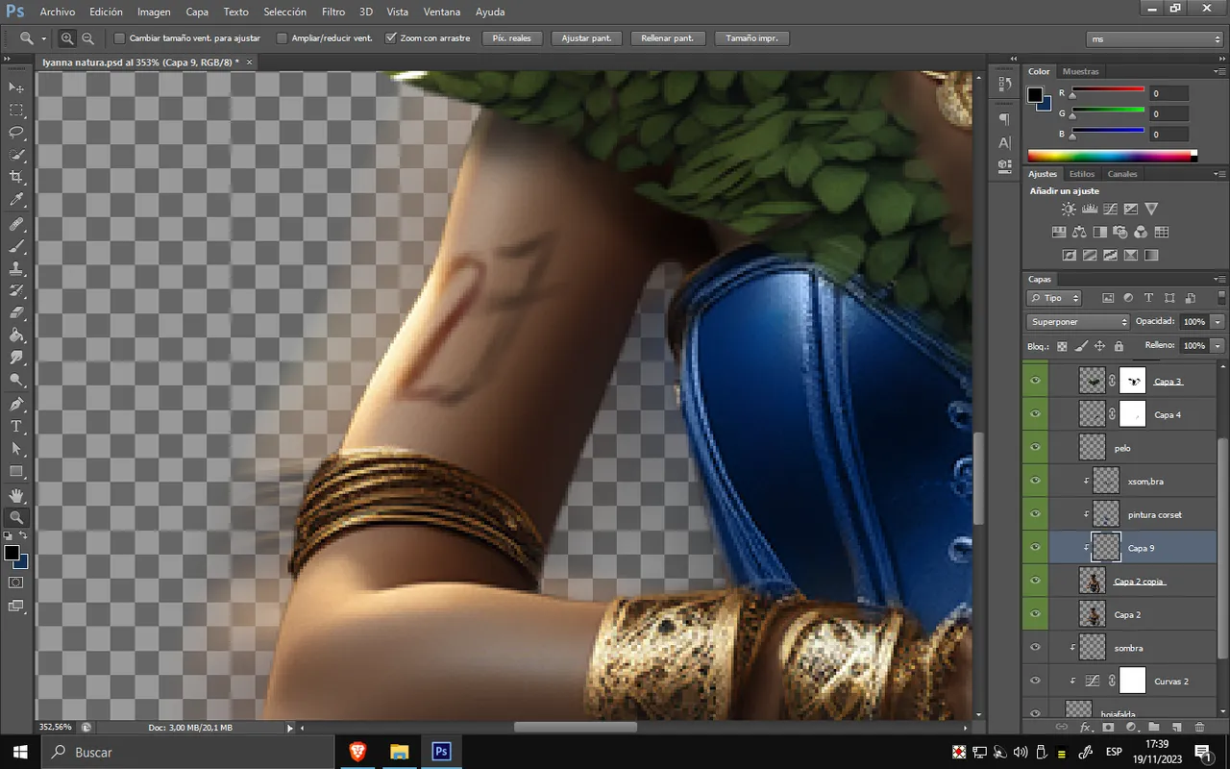Open the Relleno slider dropdown arrow
1230x769 pixels.
pos(1218,345)
